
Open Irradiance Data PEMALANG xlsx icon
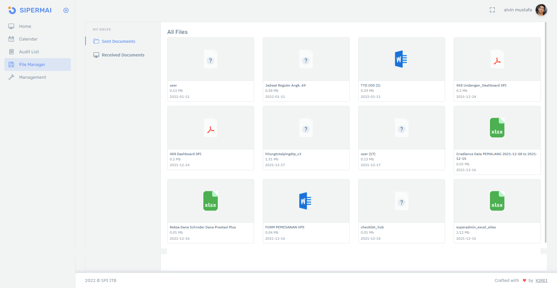(x=497, y=128)
